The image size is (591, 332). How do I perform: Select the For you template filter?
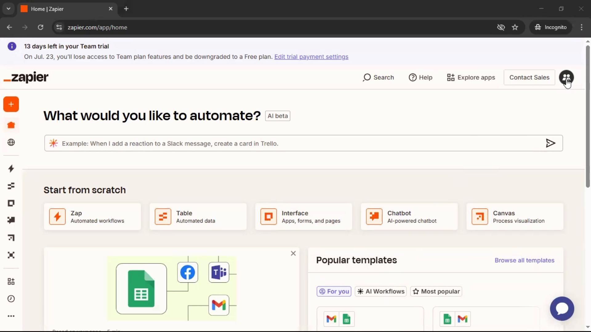[334, 291]
